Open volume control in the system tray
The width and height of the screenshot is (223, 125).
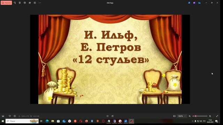pos(201,121)
